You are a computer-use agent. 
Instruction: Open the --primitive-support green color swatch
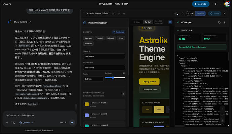[87, 126]
